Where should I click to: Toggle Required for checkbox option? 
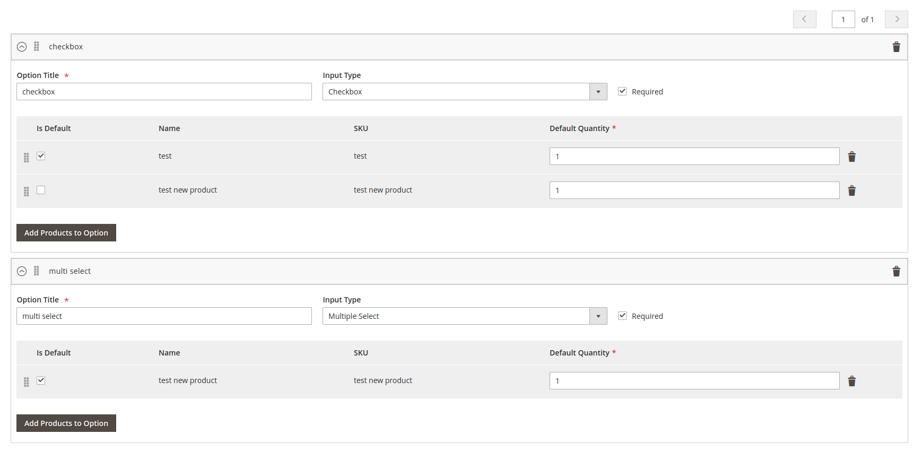[622, 91]
